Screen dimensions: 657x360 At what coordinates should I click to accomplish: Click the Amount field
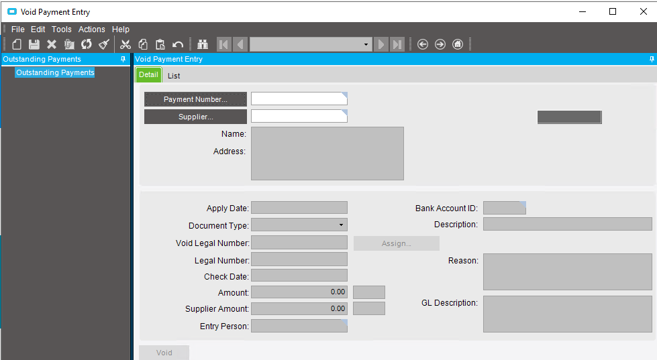[299, 292]
